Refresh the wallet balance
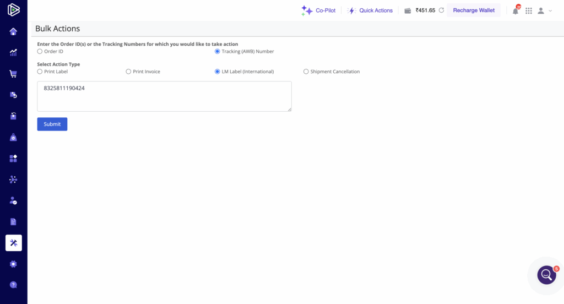This screenshot has height=304, width=564. point(441,10)
